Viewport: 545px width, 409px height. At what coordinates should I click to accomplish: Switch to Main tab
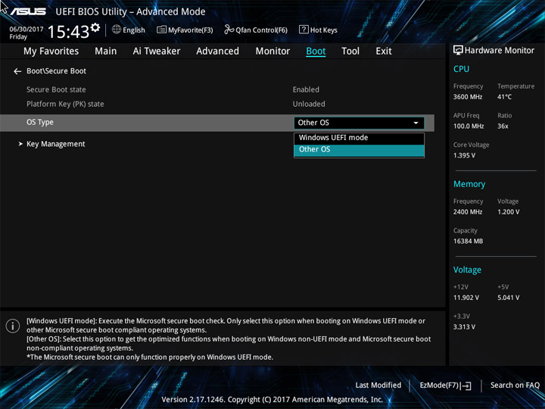(106, 52)
